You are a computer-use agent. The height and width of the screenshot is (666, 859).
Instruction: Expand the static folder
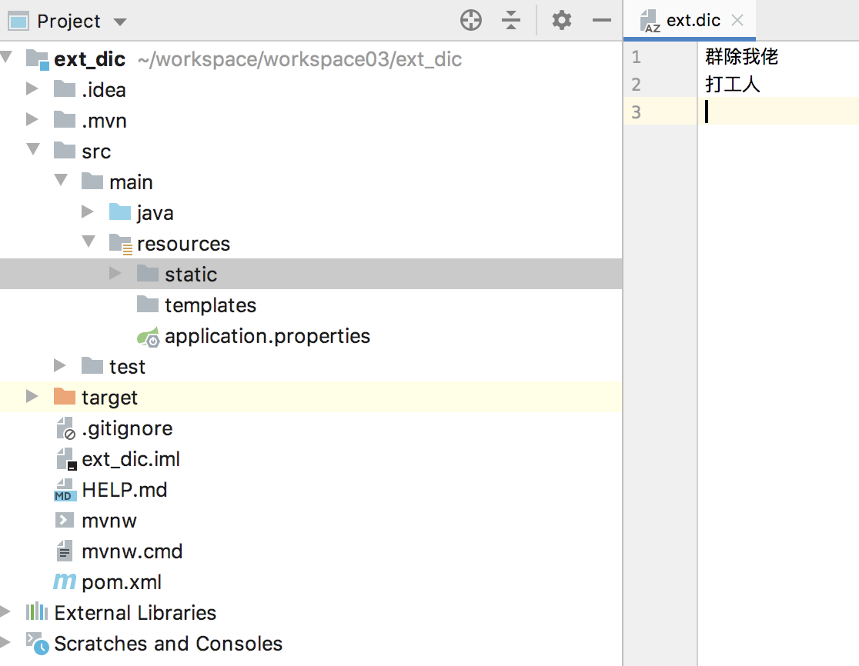tap(115, 273)
